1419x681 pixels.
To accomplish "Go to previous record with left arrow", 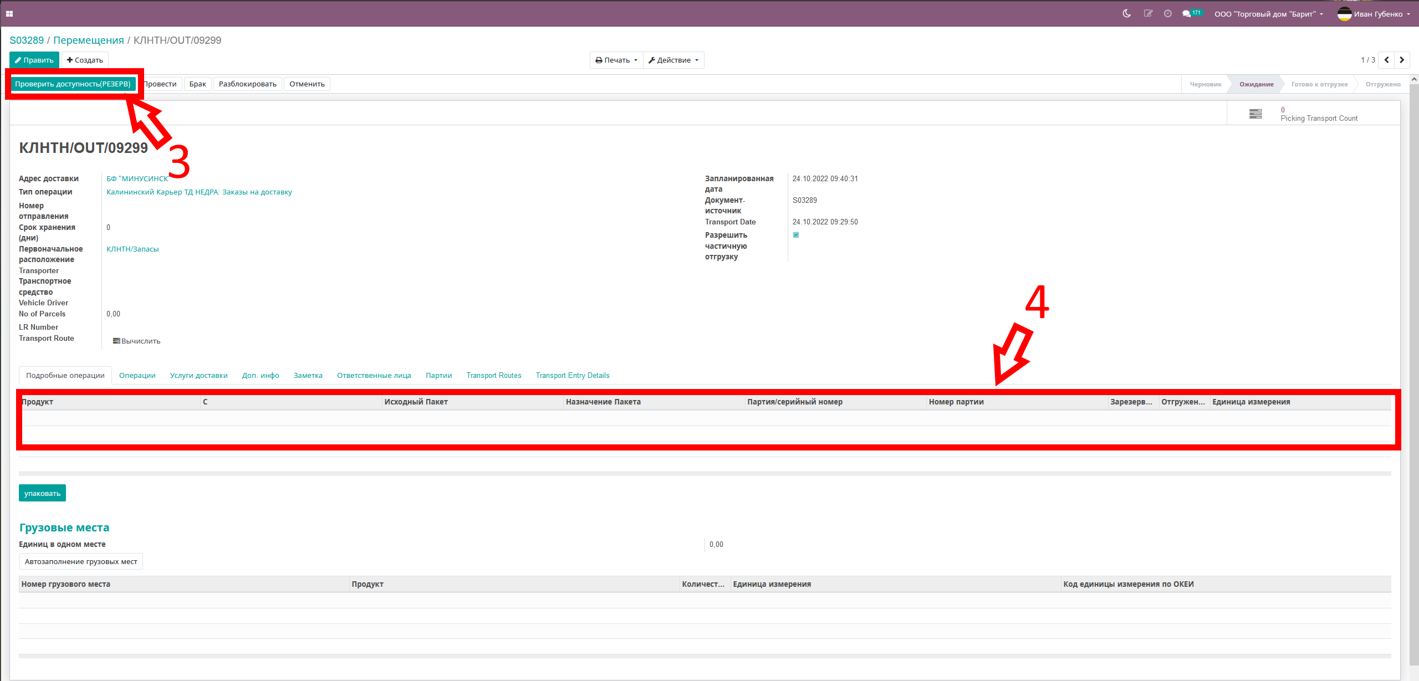I will tap(1386, 60).
